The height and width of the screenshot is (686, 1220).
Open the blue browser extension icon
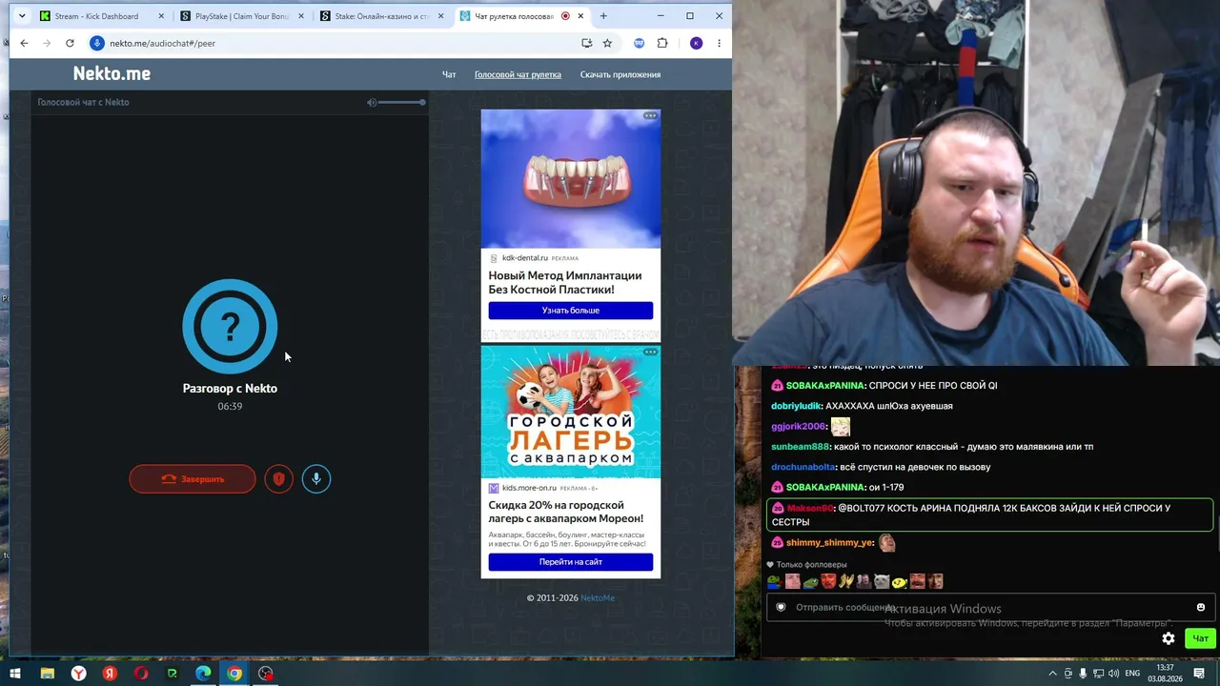pos(639,43)
